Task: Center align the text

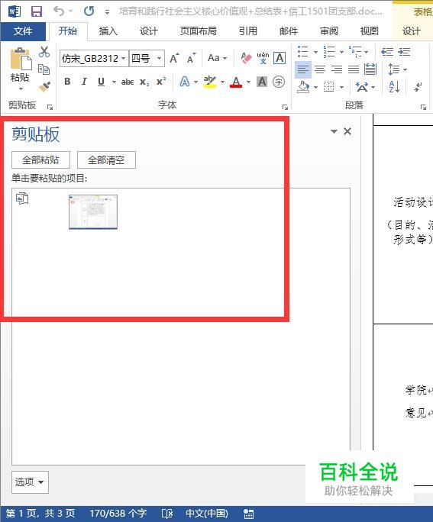Action: (x=320, y=69)
